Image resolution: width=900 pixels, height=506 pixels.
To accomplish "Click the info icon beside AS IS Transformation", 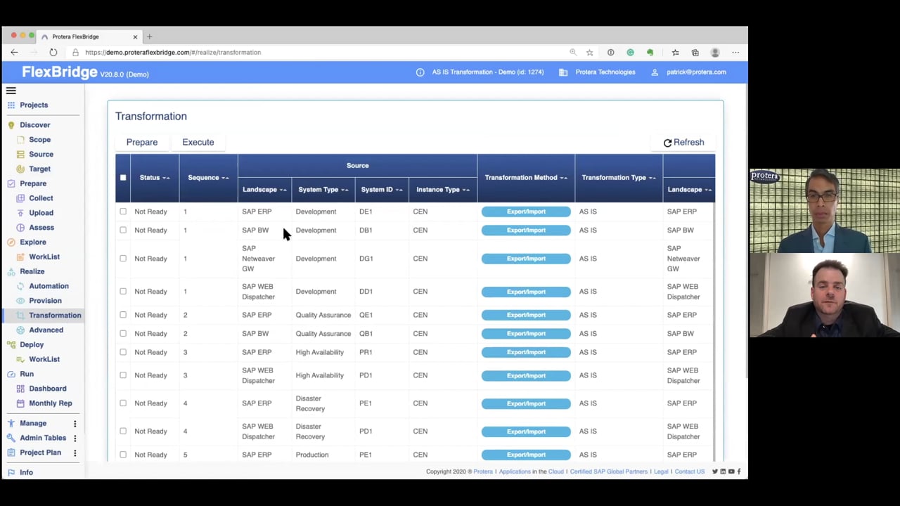I will [420, 72].
